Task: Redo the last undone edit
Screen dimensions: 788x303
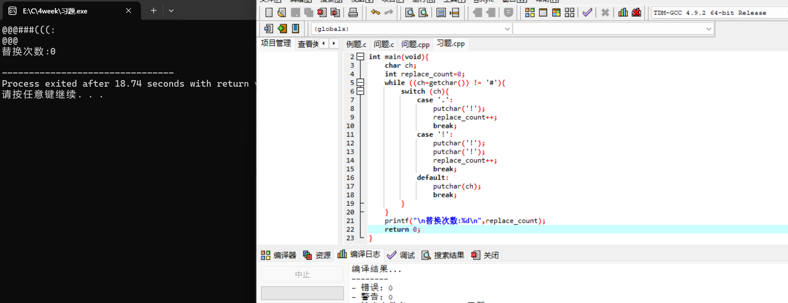Action: [389, 13]
